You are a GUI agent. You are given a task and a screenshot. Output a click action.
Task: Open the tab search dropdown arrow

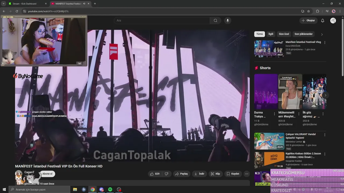point(3,4)
